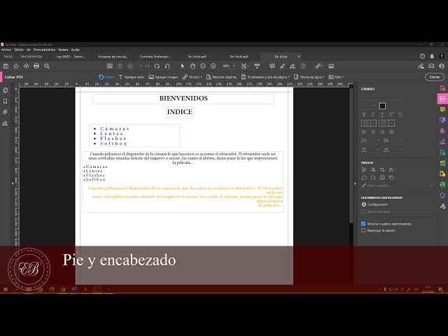Image resolution: width=448 pixels, height=336 pixels.
Task: Open the text color swatch in Formato
Action: [382, 106]
